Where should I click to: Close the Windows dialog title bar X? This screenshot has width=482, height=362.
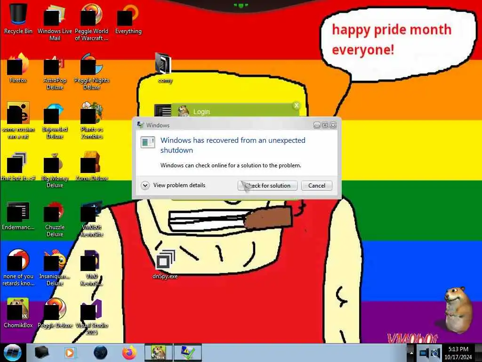click(333, 125)
